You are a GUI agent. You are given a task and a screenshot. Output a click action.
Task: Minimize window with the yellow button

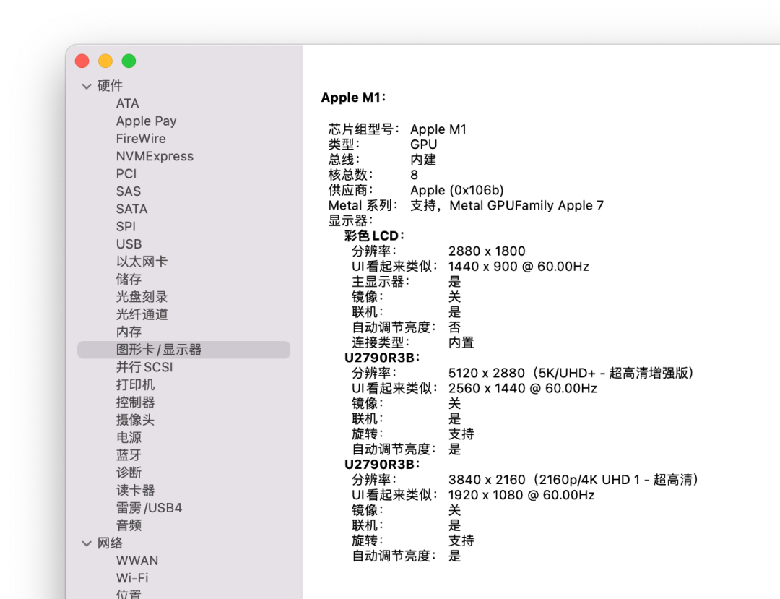105,61
